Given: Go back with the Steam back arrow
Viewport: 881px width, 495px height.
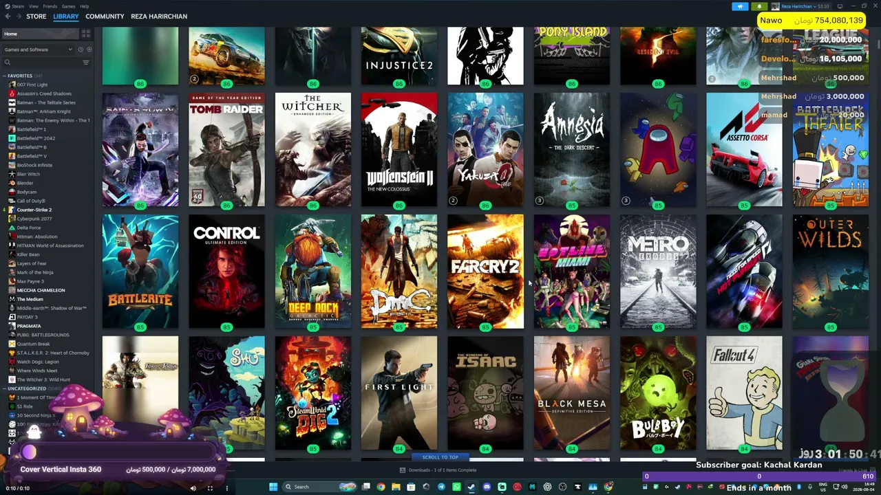Looking at the screenshot, I should [8, 16].
